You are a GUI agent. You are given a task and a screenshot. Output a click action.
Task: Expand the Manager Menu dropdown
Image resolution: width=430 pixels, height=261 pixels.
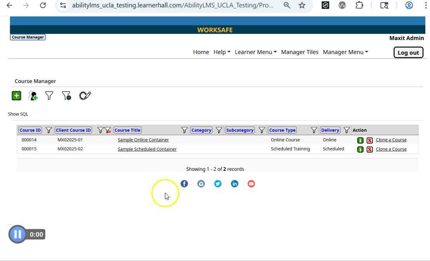tap(345, 52)
